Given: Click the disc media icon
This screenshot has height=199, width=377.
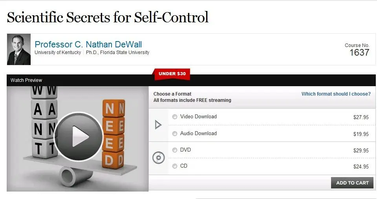Looking at the screenshot, I should click(x=158, y=158).
